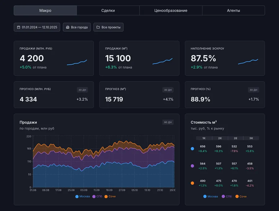The height and width of the screenshot is (211, 279).
Task: Open the Все города filter
Action: (77, 27)
